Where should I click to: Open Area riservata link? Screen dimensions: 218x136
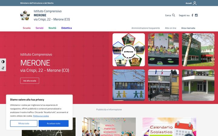click(188, 28)
